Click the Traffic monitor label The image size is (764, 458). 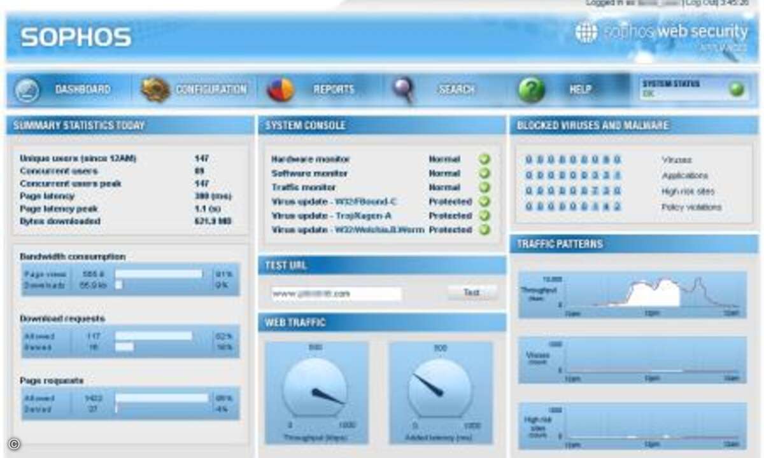click(304, 188)
